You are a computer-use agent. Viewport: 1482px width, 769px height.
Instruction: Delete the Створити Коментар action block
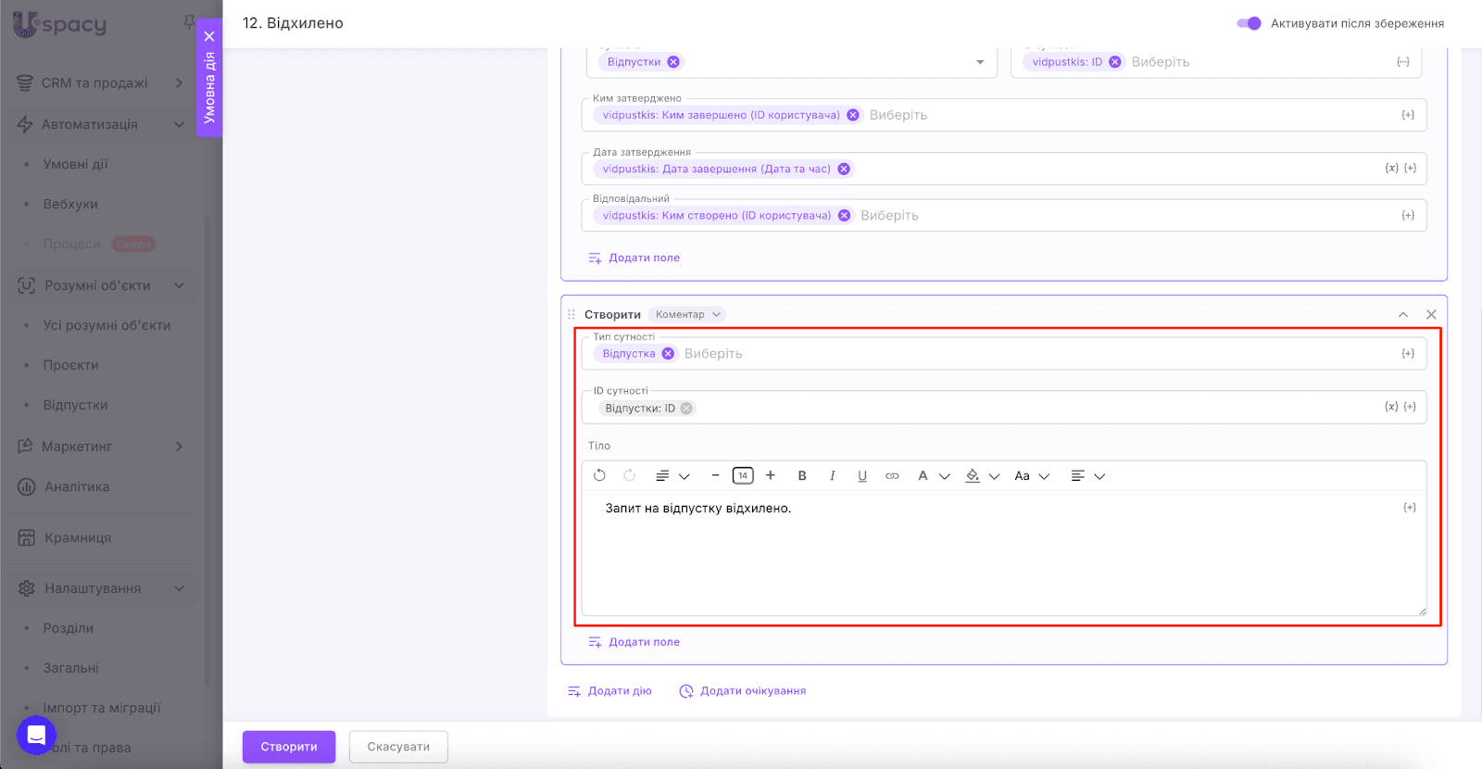coord(1431,315)
